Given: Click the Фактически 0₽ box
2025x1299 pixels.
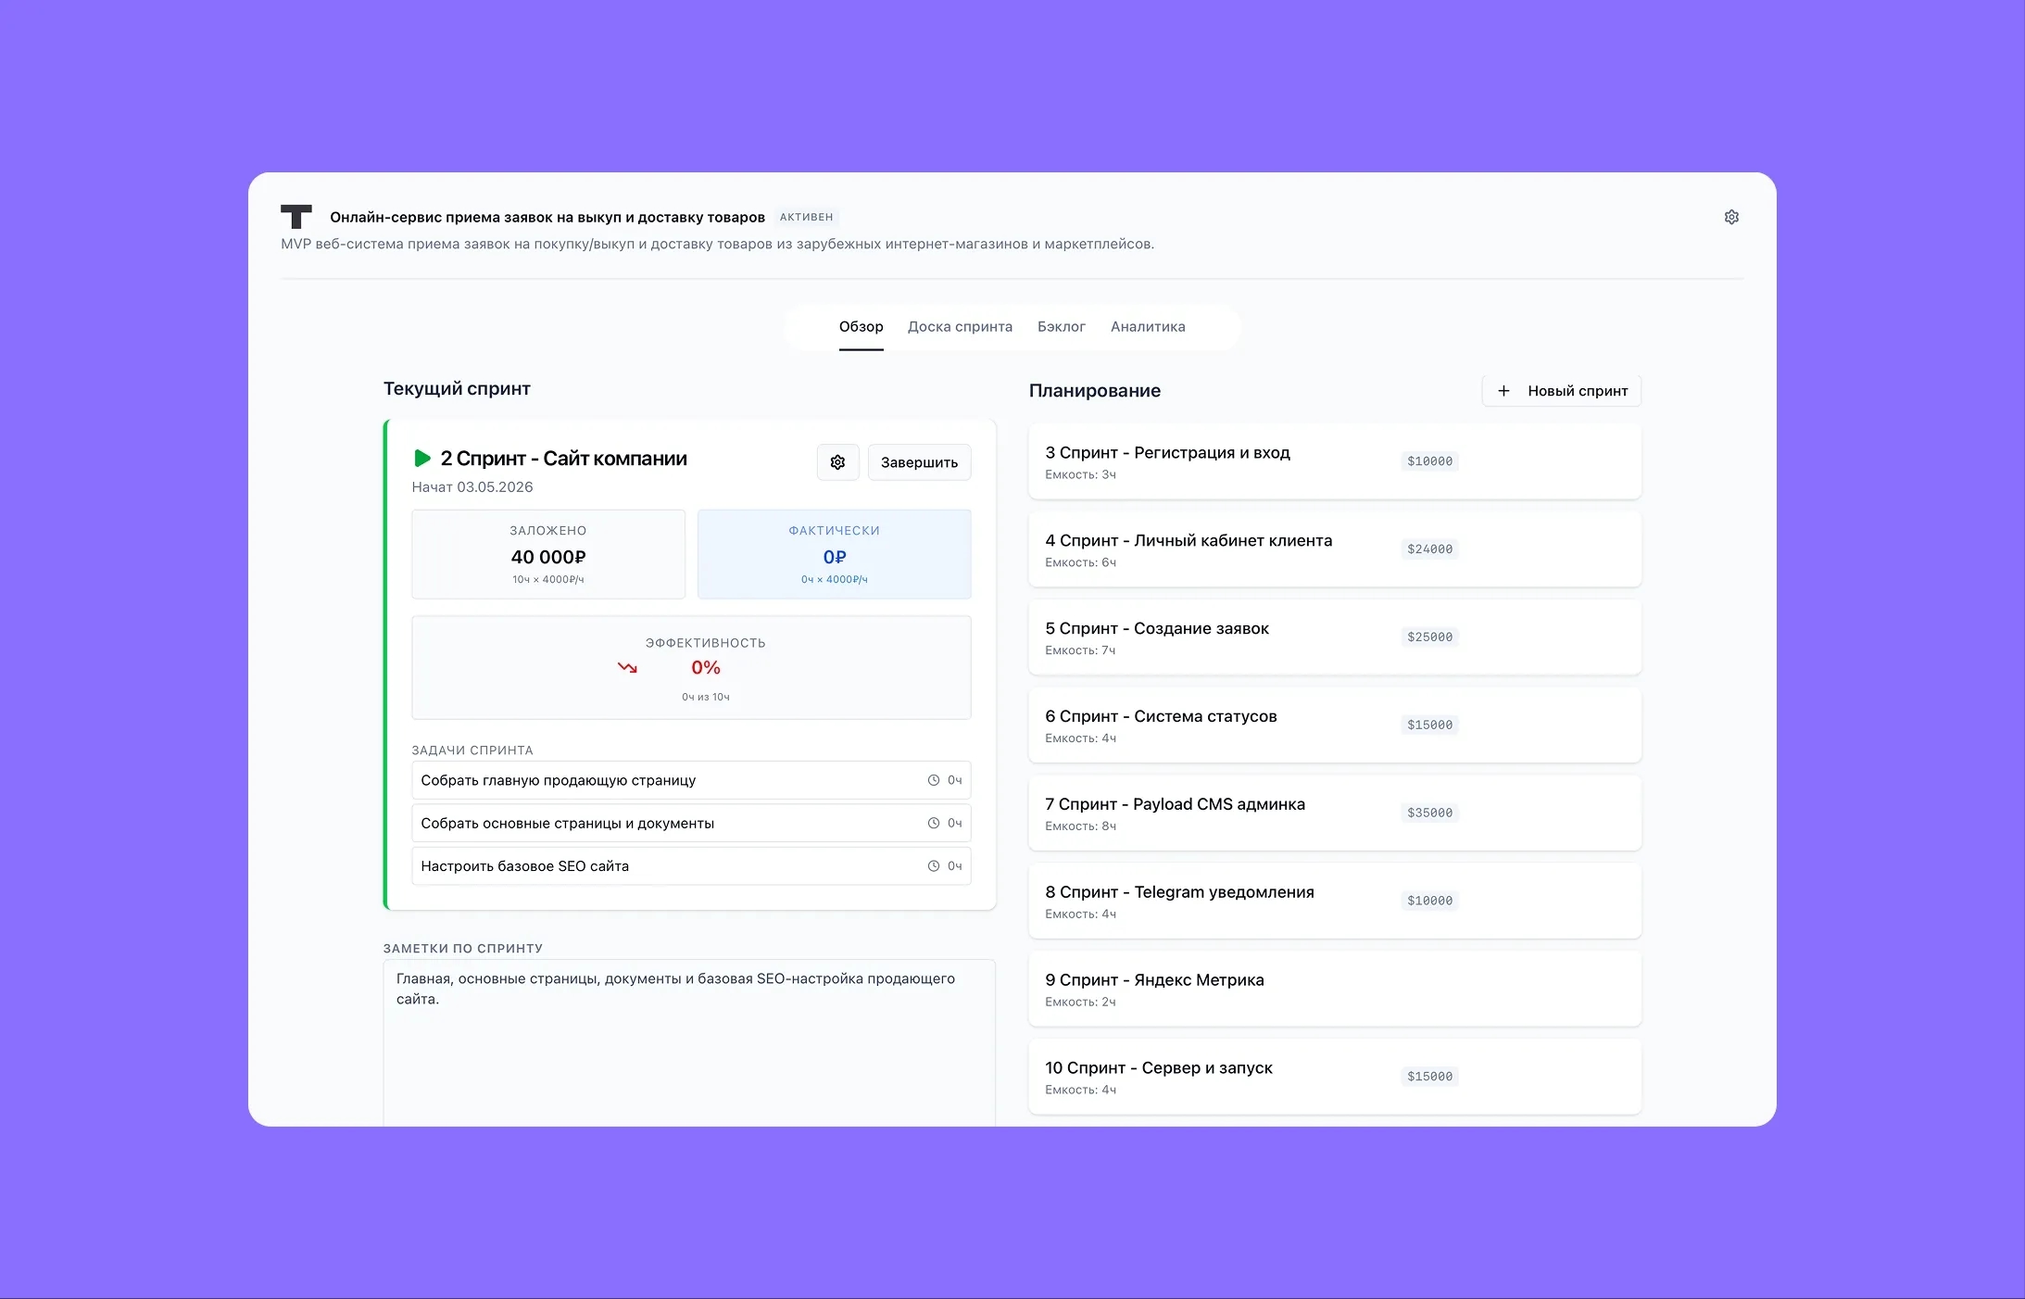Looking at the screenshot, I should click(834, 554).
